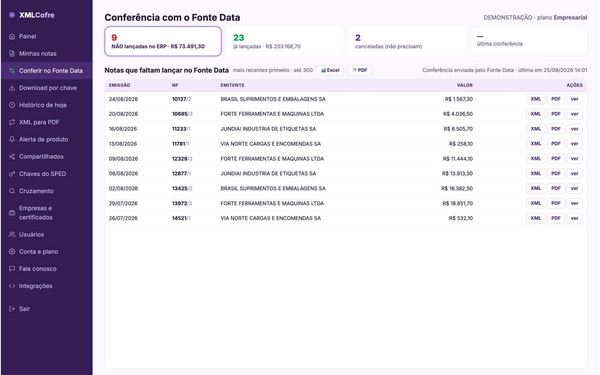The width and height of the screenshot is (600, 375).
Task: Select the 2 canceladas card
Action: (x=407, y=42)
